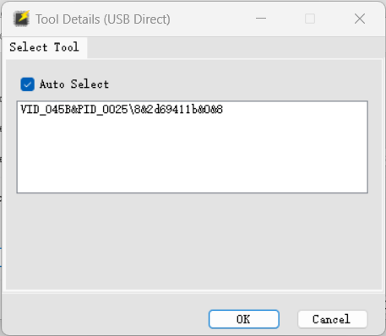386x336 pixels.
Task: Switch to the Select Tool tab
Action: [44, 47]
